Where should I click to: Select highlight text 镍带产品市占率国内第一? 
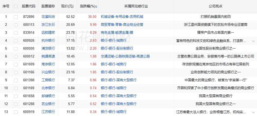pyautogui.click(x=215, y=32)
